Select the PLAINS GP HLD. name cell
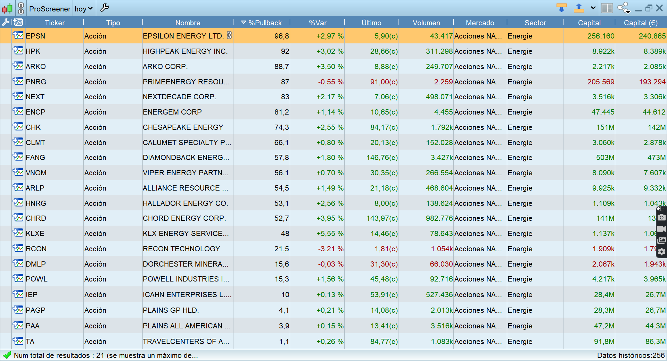 pyautogui.click(x=188, y=310)
